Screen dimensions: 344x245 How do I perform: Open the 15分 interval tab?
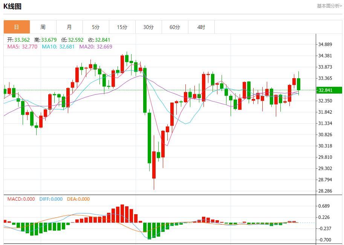122,27
